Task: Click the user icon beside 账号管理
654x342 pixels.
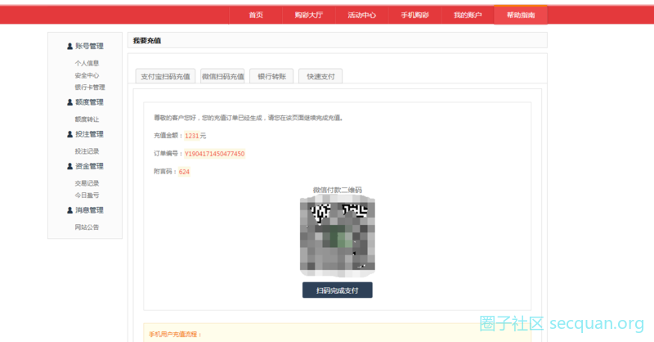Action: click(x=69, y=46)
